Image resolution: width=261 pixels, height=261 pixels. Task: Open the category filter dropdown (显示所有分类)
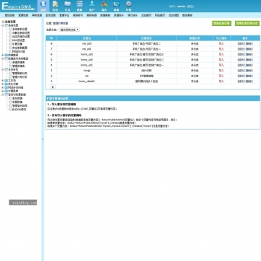click(69, 30)
